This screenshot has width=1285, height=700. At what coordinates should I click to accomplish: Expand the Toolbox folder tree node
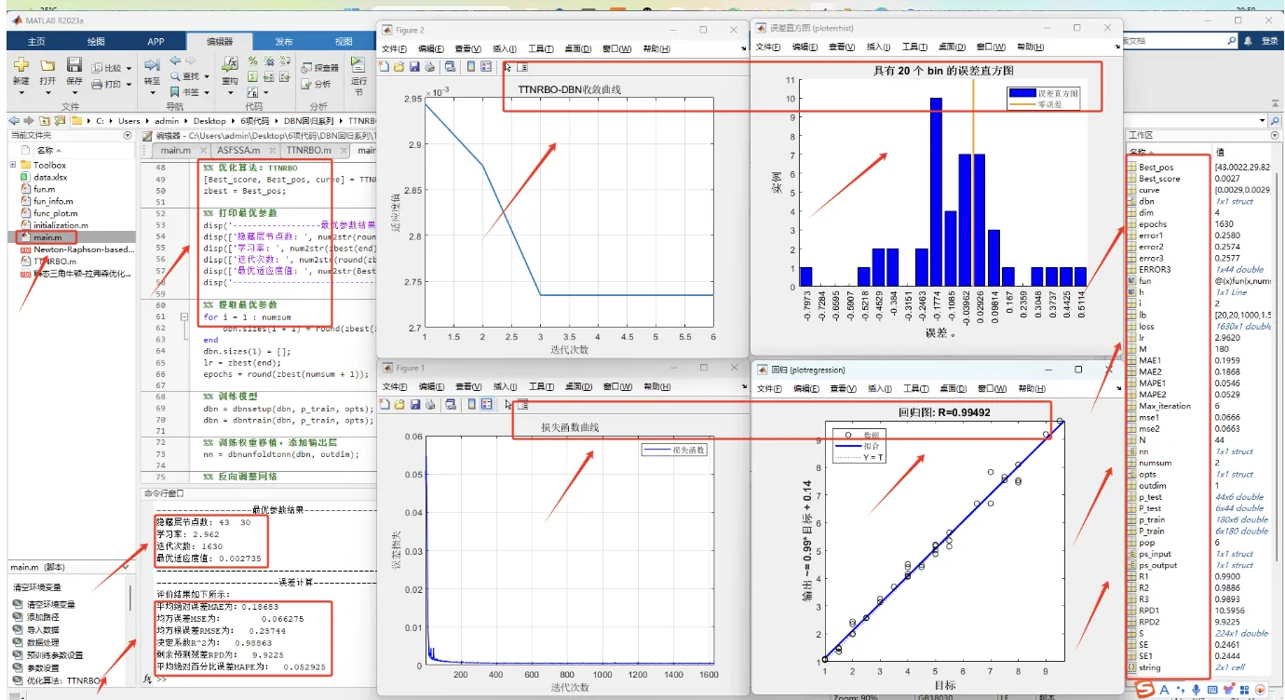pyautogui.click(x=13, y=165)
